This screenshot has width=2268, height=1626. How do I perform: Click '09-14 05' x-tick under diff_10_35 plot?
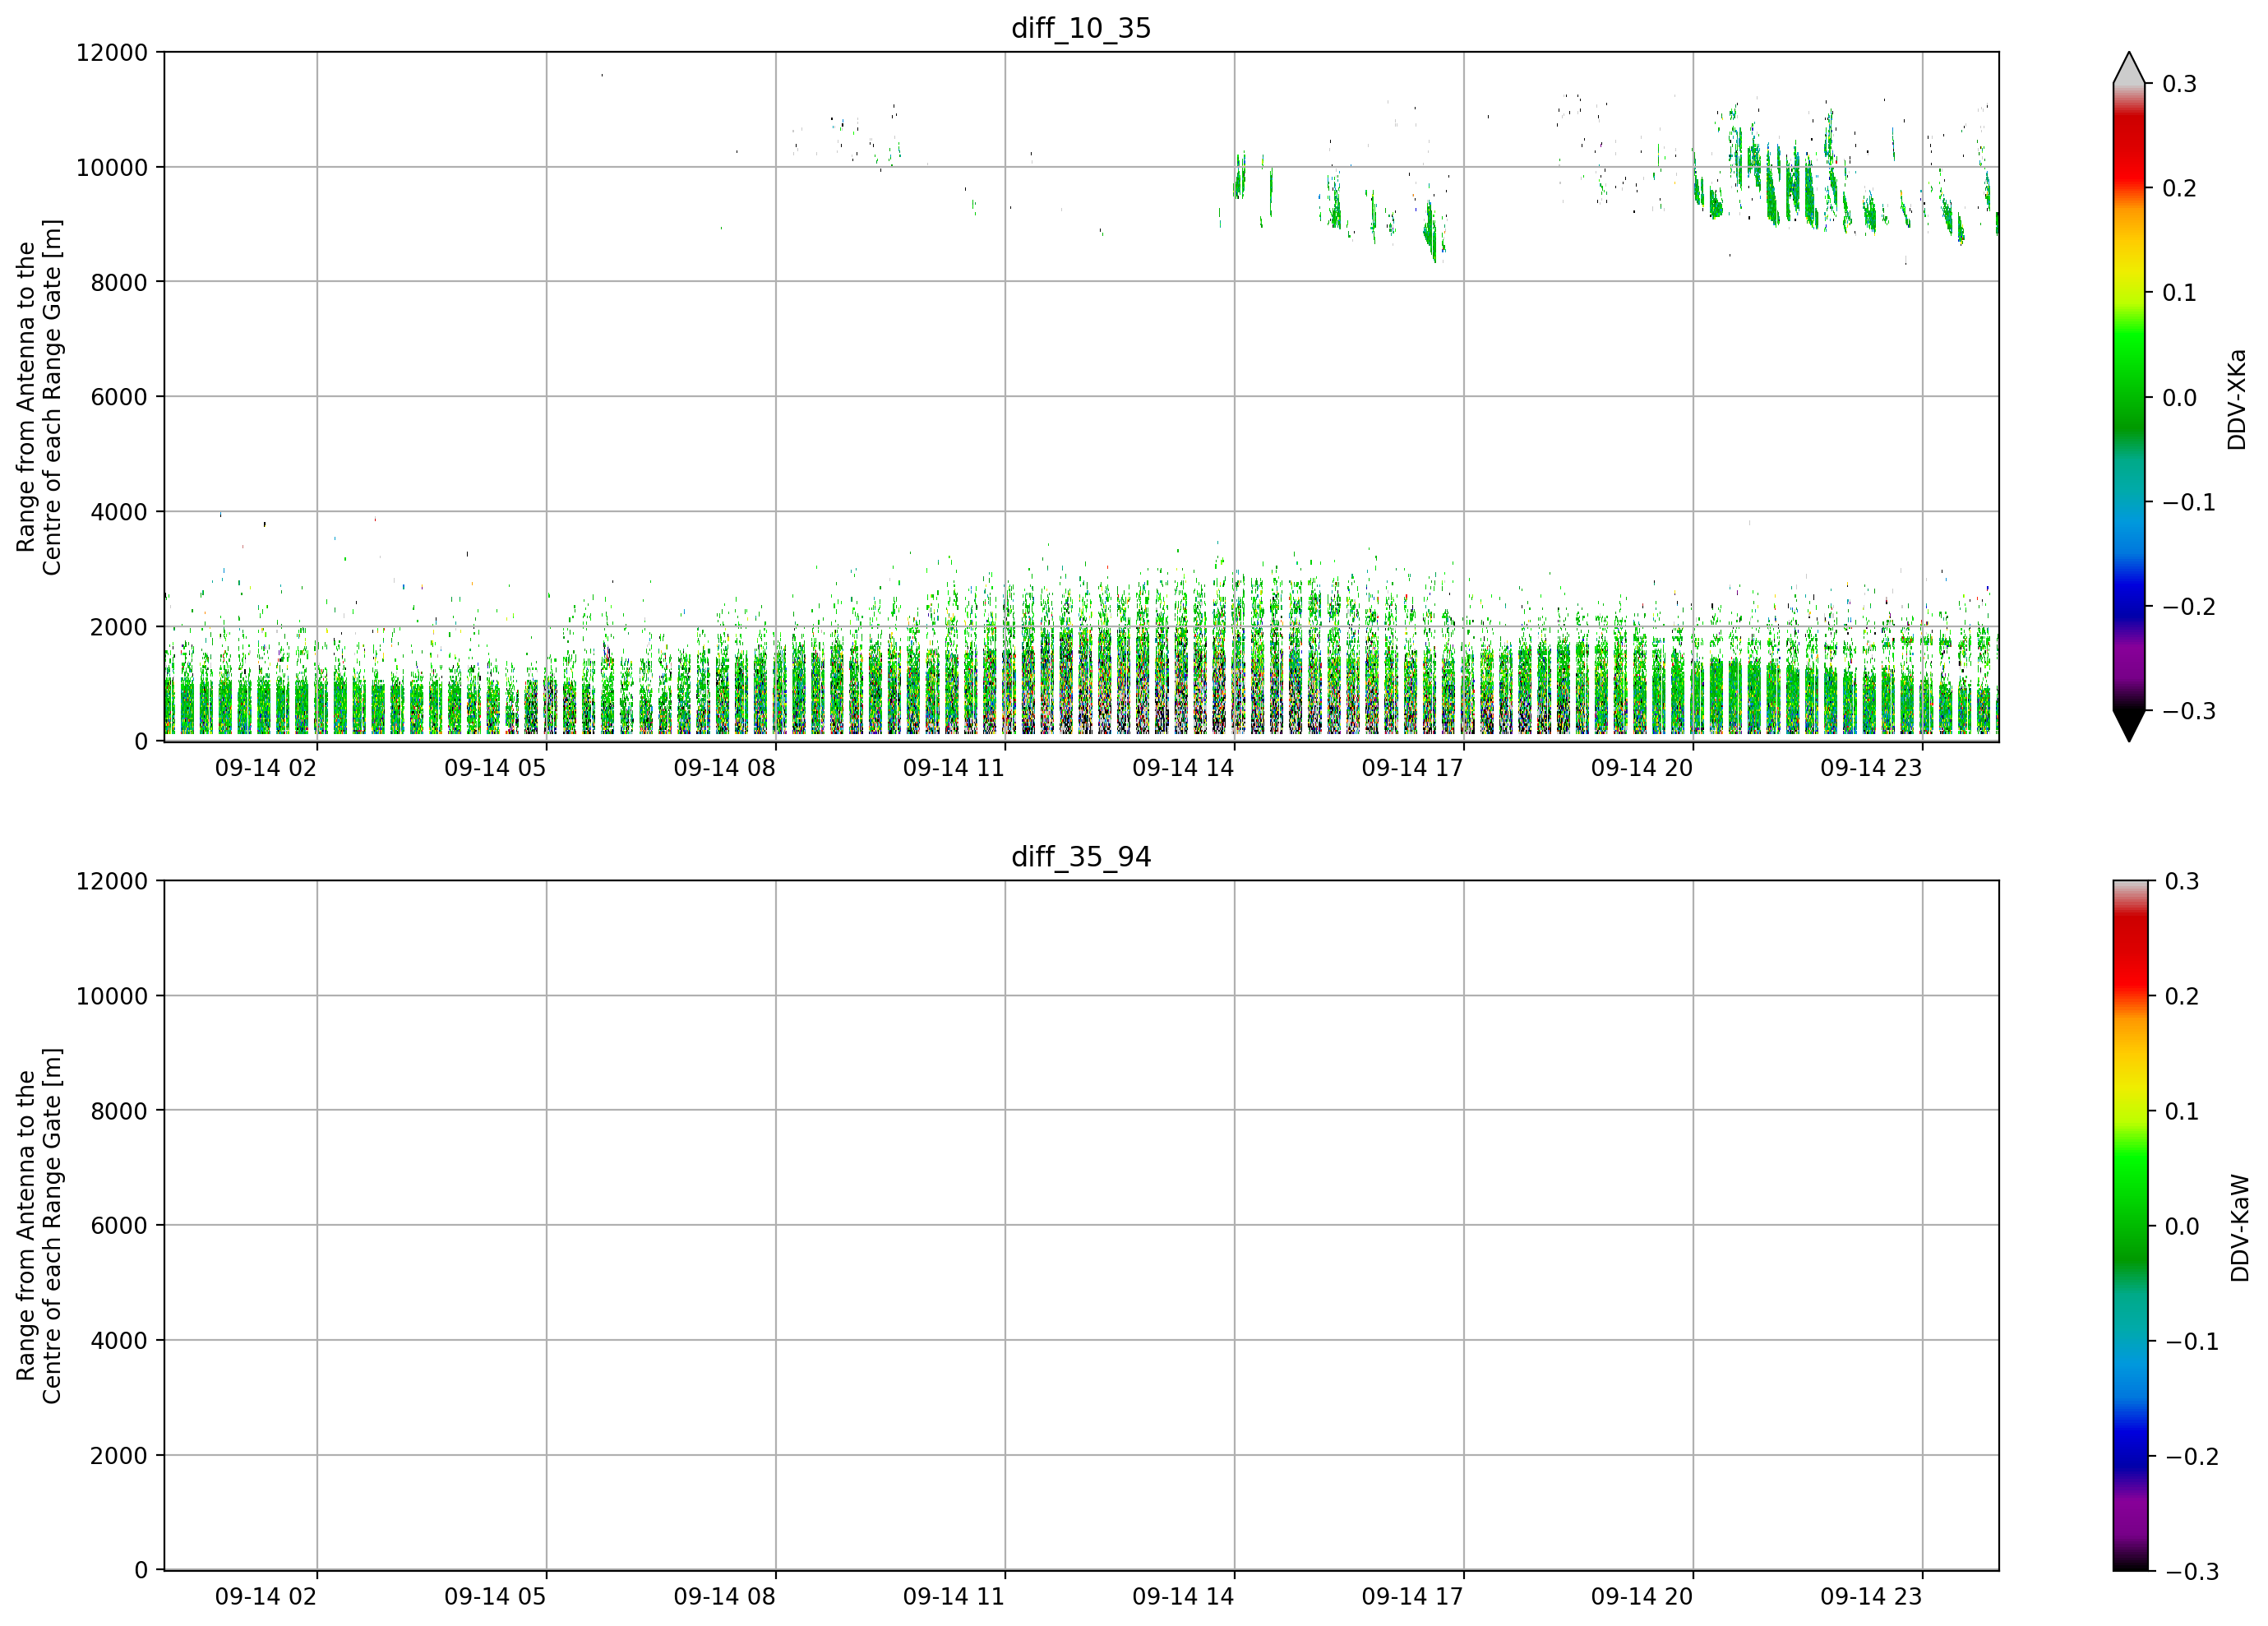[495, 768]
